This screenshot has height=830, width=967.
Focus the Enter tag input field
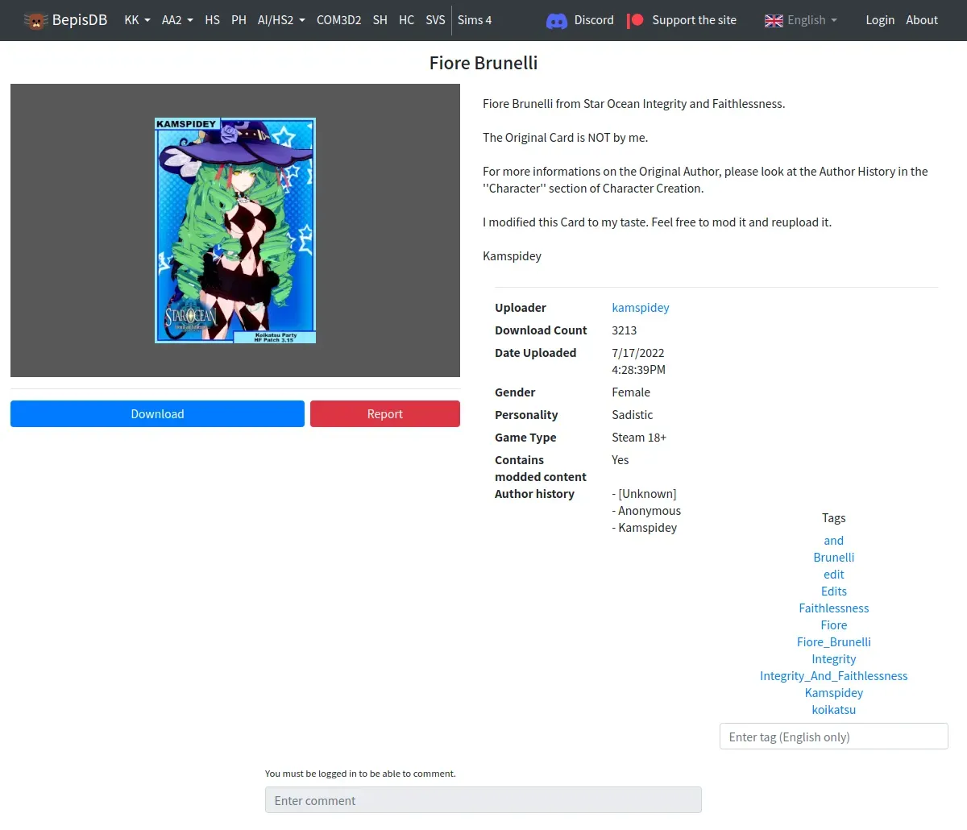[834, 737]
